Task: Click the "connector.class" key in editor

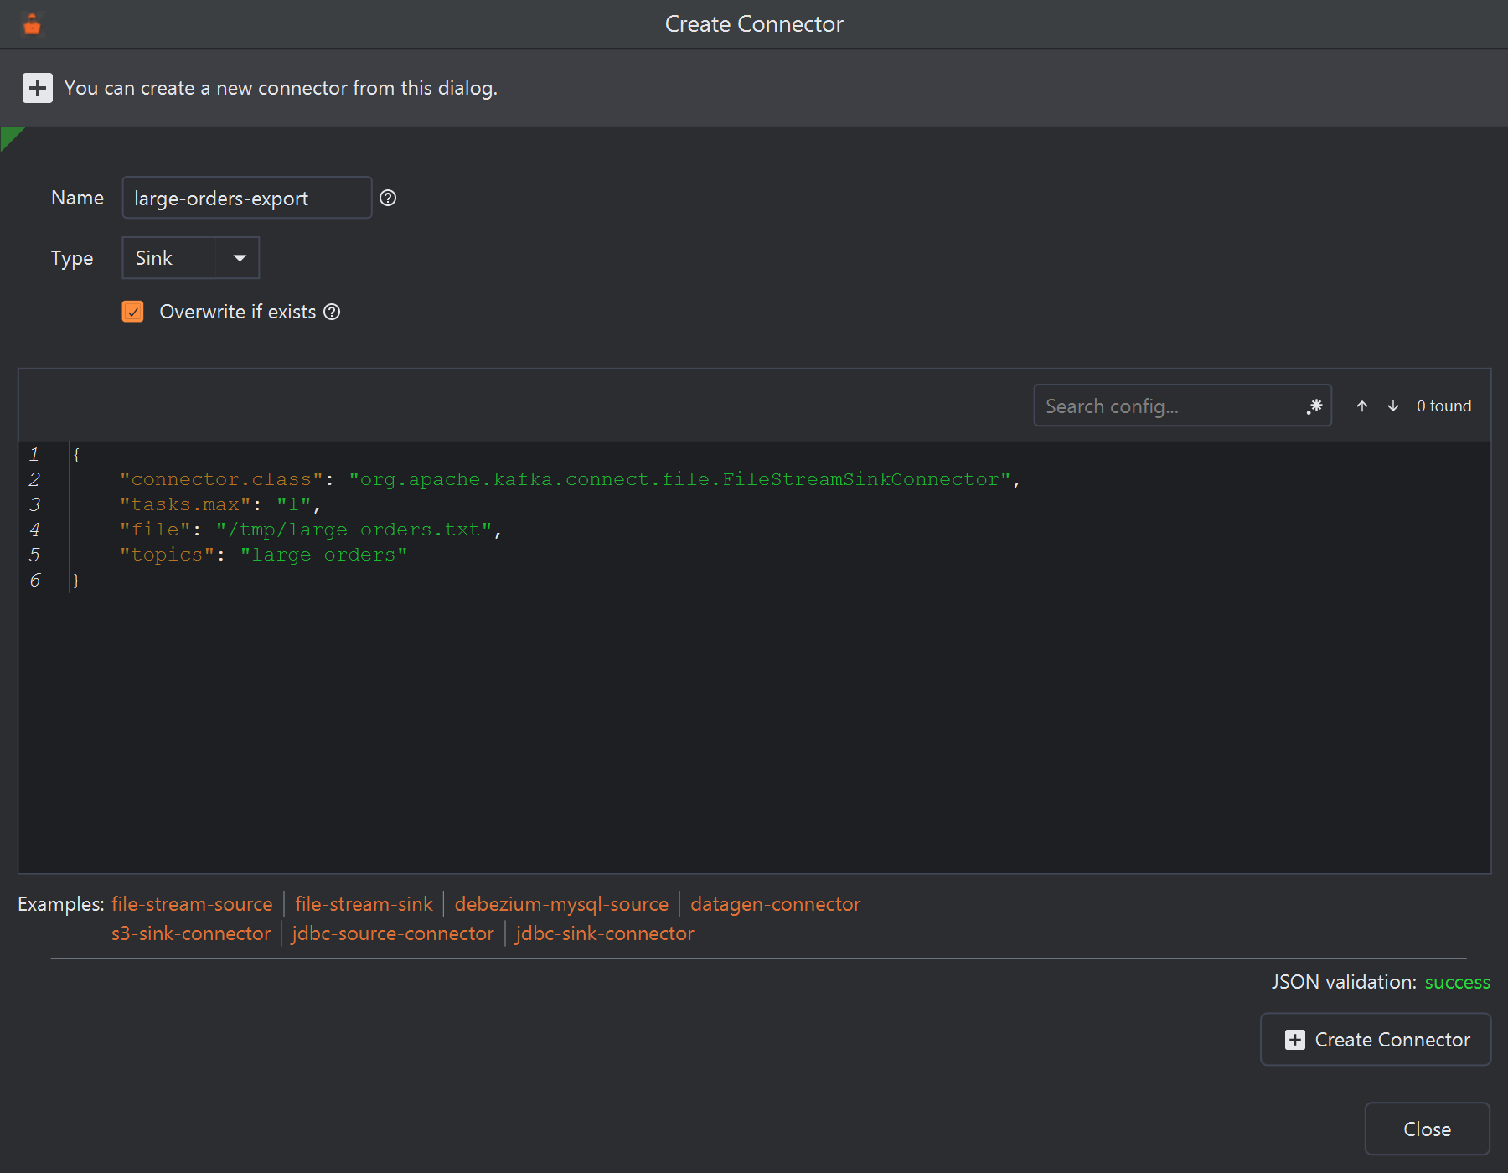Action: [x=221, y=479]
